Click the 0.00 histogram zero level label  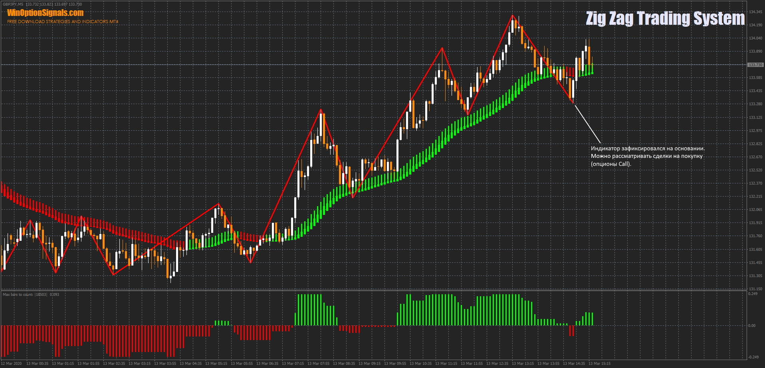click(x=752, y=326)
